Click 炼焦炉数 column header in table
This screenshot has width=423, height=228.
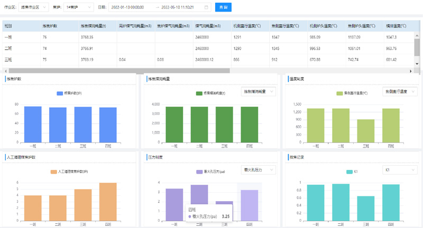click(x=59, y=26)
